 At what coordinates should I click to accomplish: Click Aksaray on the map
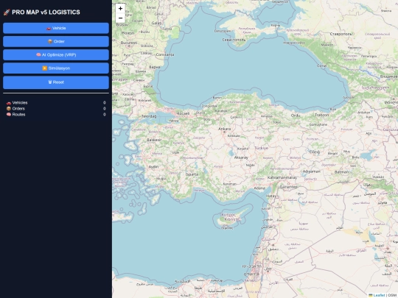coord(241,157)
